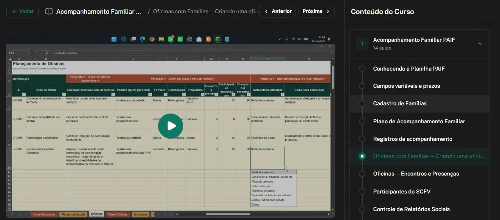This screenshot has height=220, width=500.
Task: Open the filter arrow on the ID column header
Action: pos(23,95)
